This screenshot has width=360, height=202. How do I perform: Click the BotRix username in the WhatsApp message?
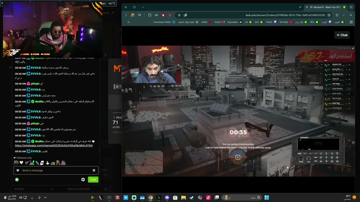(40, 141)
